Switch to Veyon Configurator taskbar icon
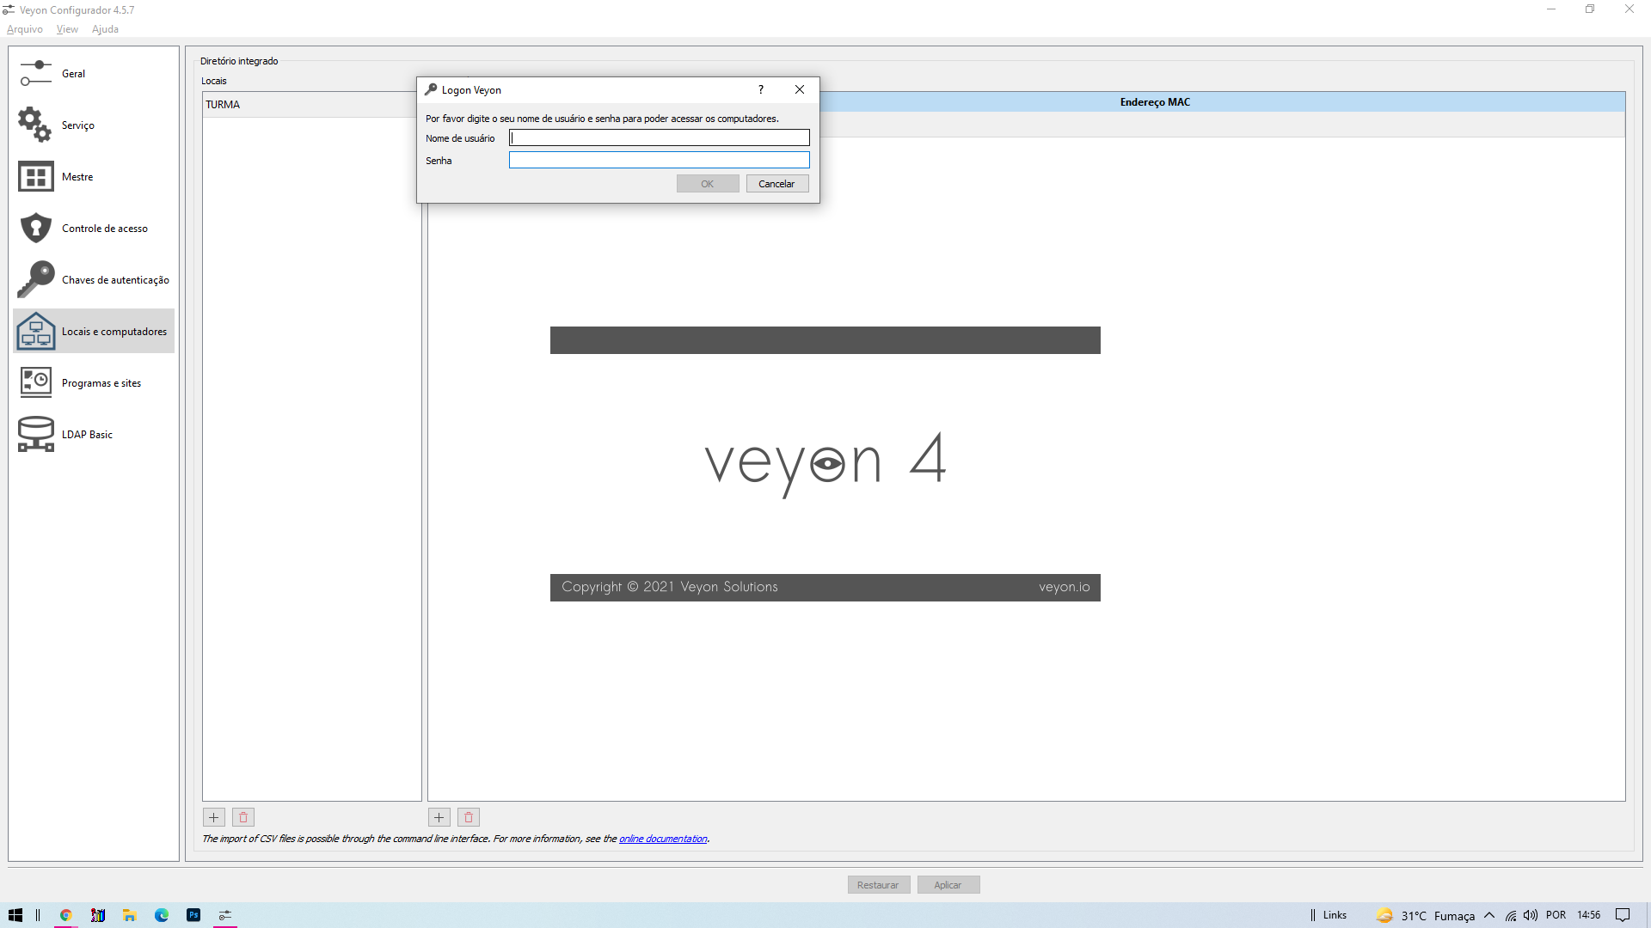Image resolution: width=1651 pixels, height=928 pixels. click(x=225, y=915)
